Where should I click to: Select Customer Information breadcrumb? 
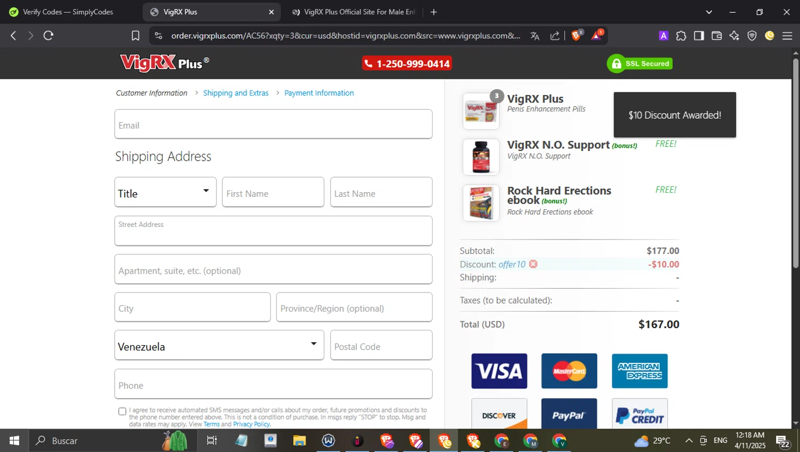pos(151,93)
